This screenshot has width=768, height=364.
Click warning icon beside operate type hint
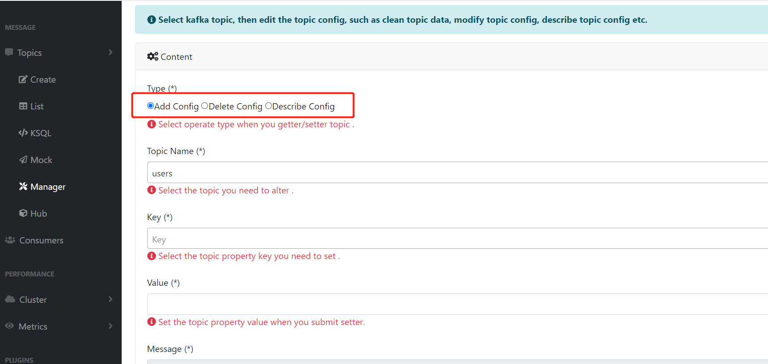click(152, 124)
